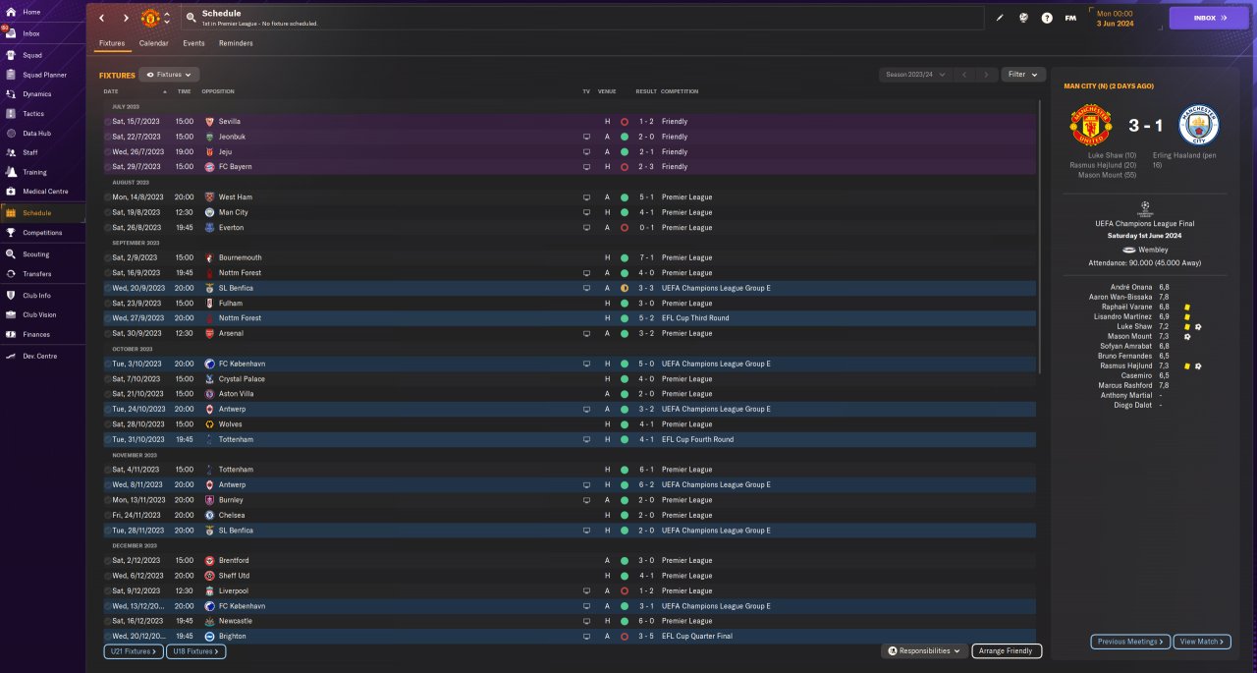Image resolution: width=1257 pixels, height=673 pixels.
Task: Open U21 Fixtures
Action: 133,651
